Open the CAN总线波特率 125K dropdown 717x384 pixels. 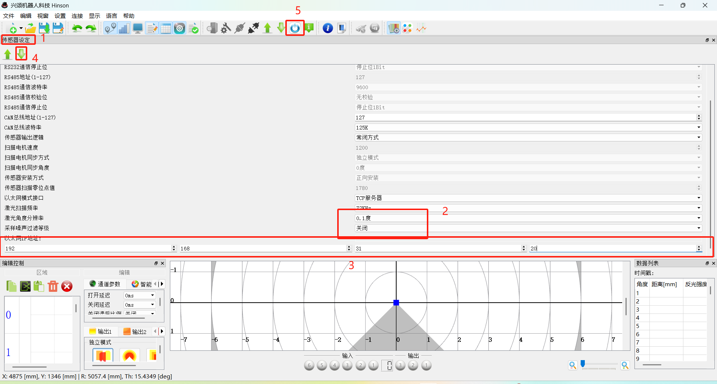[528, 128]
